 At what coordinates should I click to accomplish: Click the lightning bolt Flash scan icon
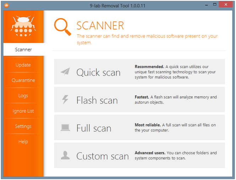tap(65, 99)
